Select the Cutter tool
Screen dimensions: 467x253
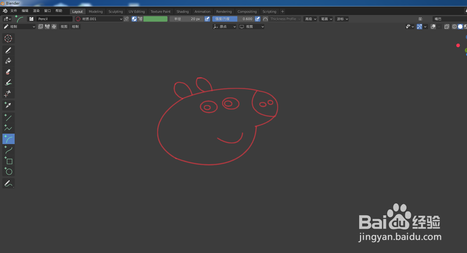tap(8, 93)
